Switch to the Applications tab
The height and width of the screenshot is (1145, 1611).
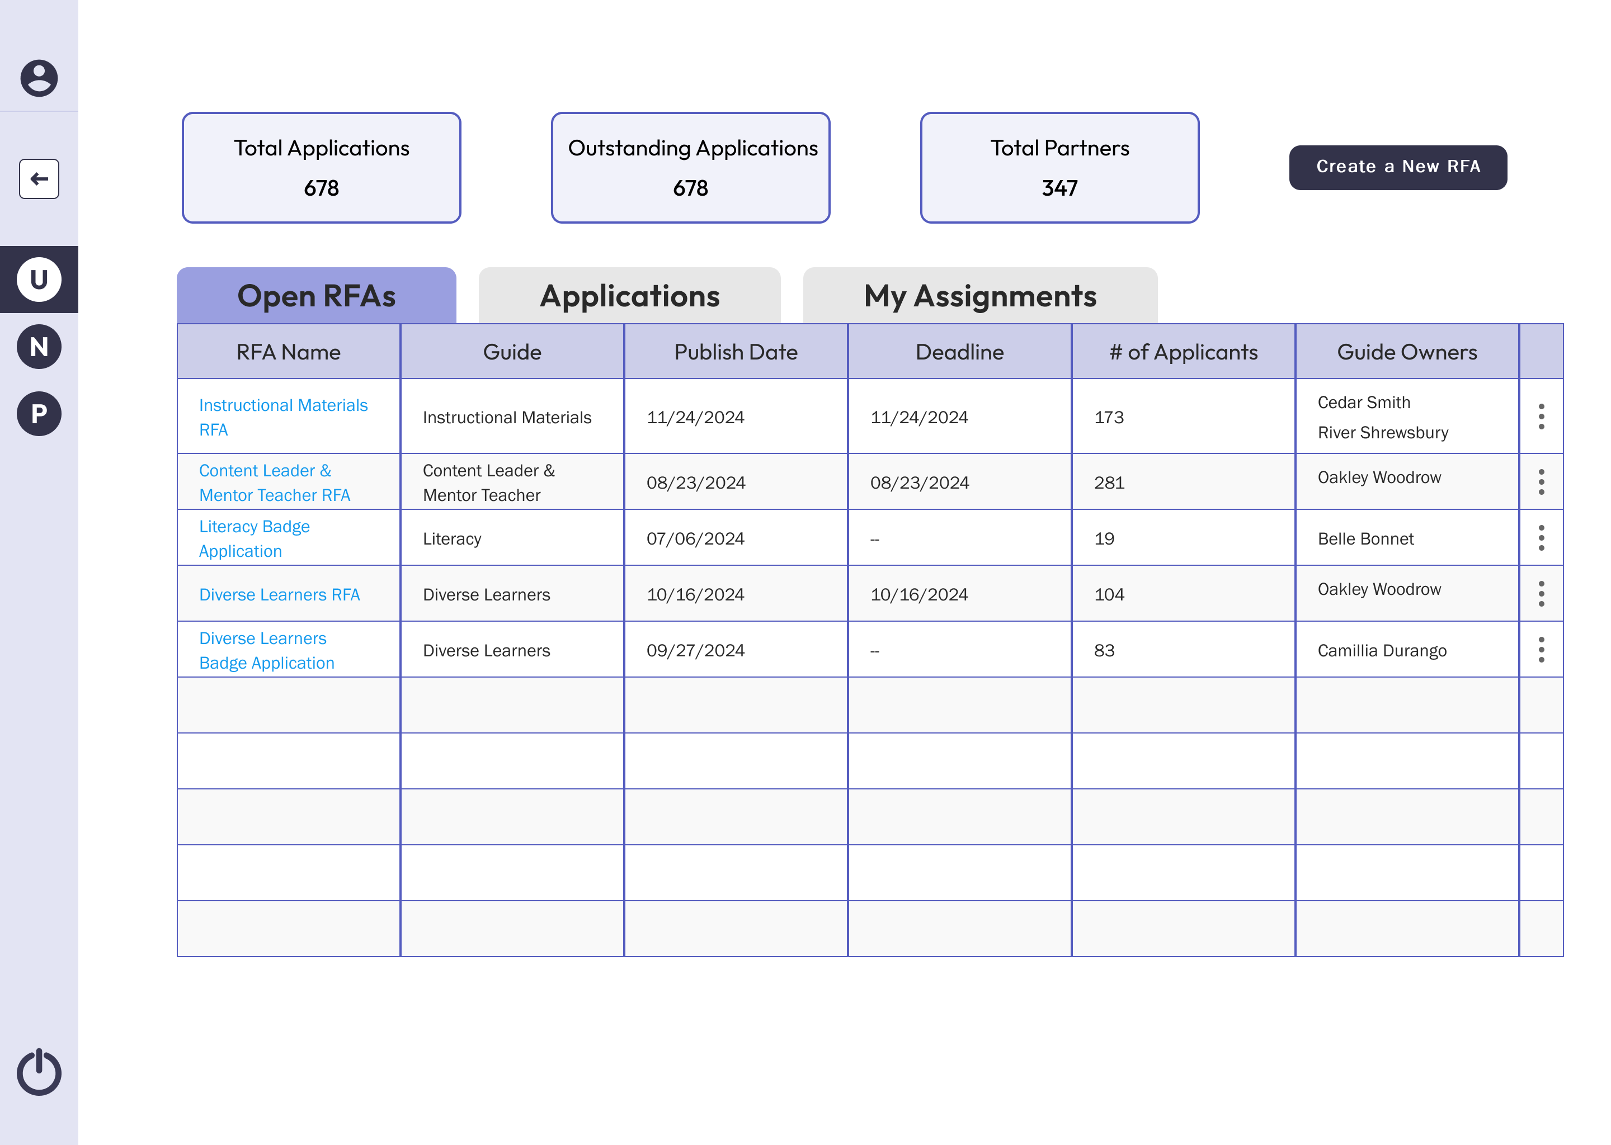pos(629,296)
